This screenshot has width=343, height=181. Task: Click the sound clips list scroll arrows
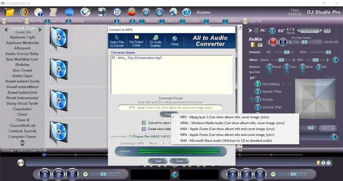click(x=22, y=143)
